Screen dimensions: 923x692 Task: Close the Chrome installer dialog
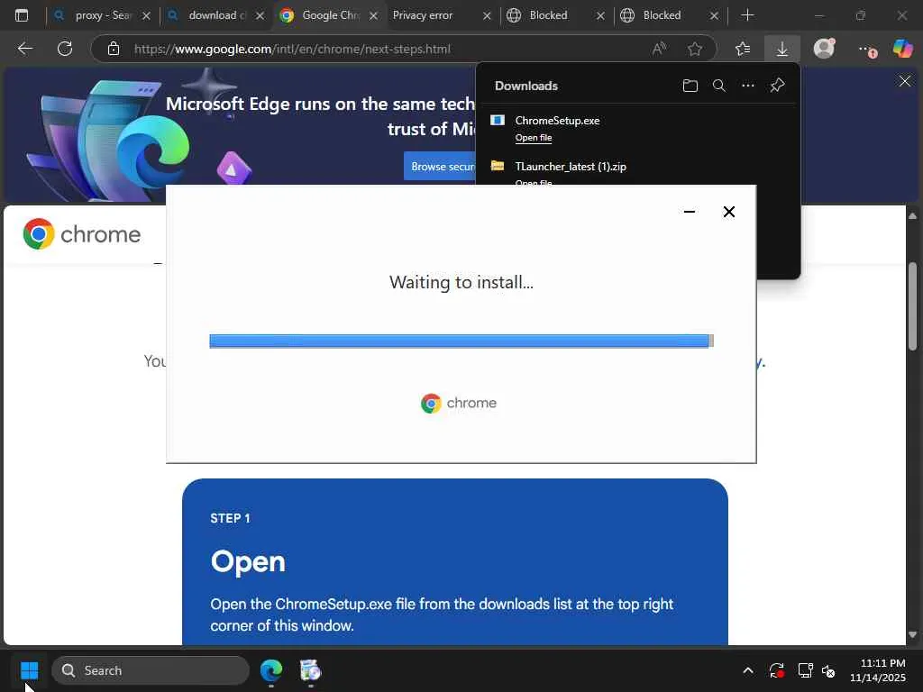tap(728, 212)
